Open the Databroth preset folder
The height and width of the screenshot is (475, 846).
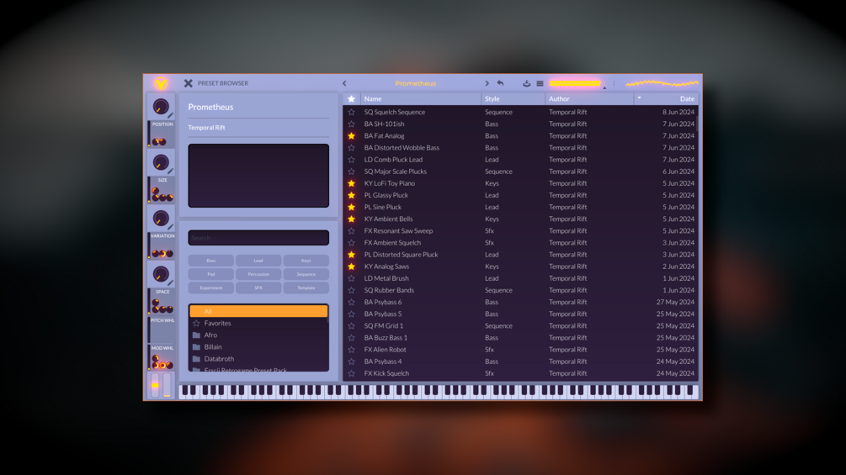pos(258,359)
